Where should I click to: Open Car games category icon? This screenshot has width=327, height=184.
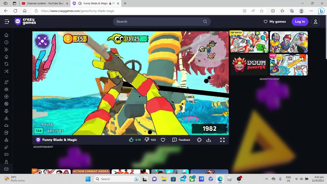[6, 125]
